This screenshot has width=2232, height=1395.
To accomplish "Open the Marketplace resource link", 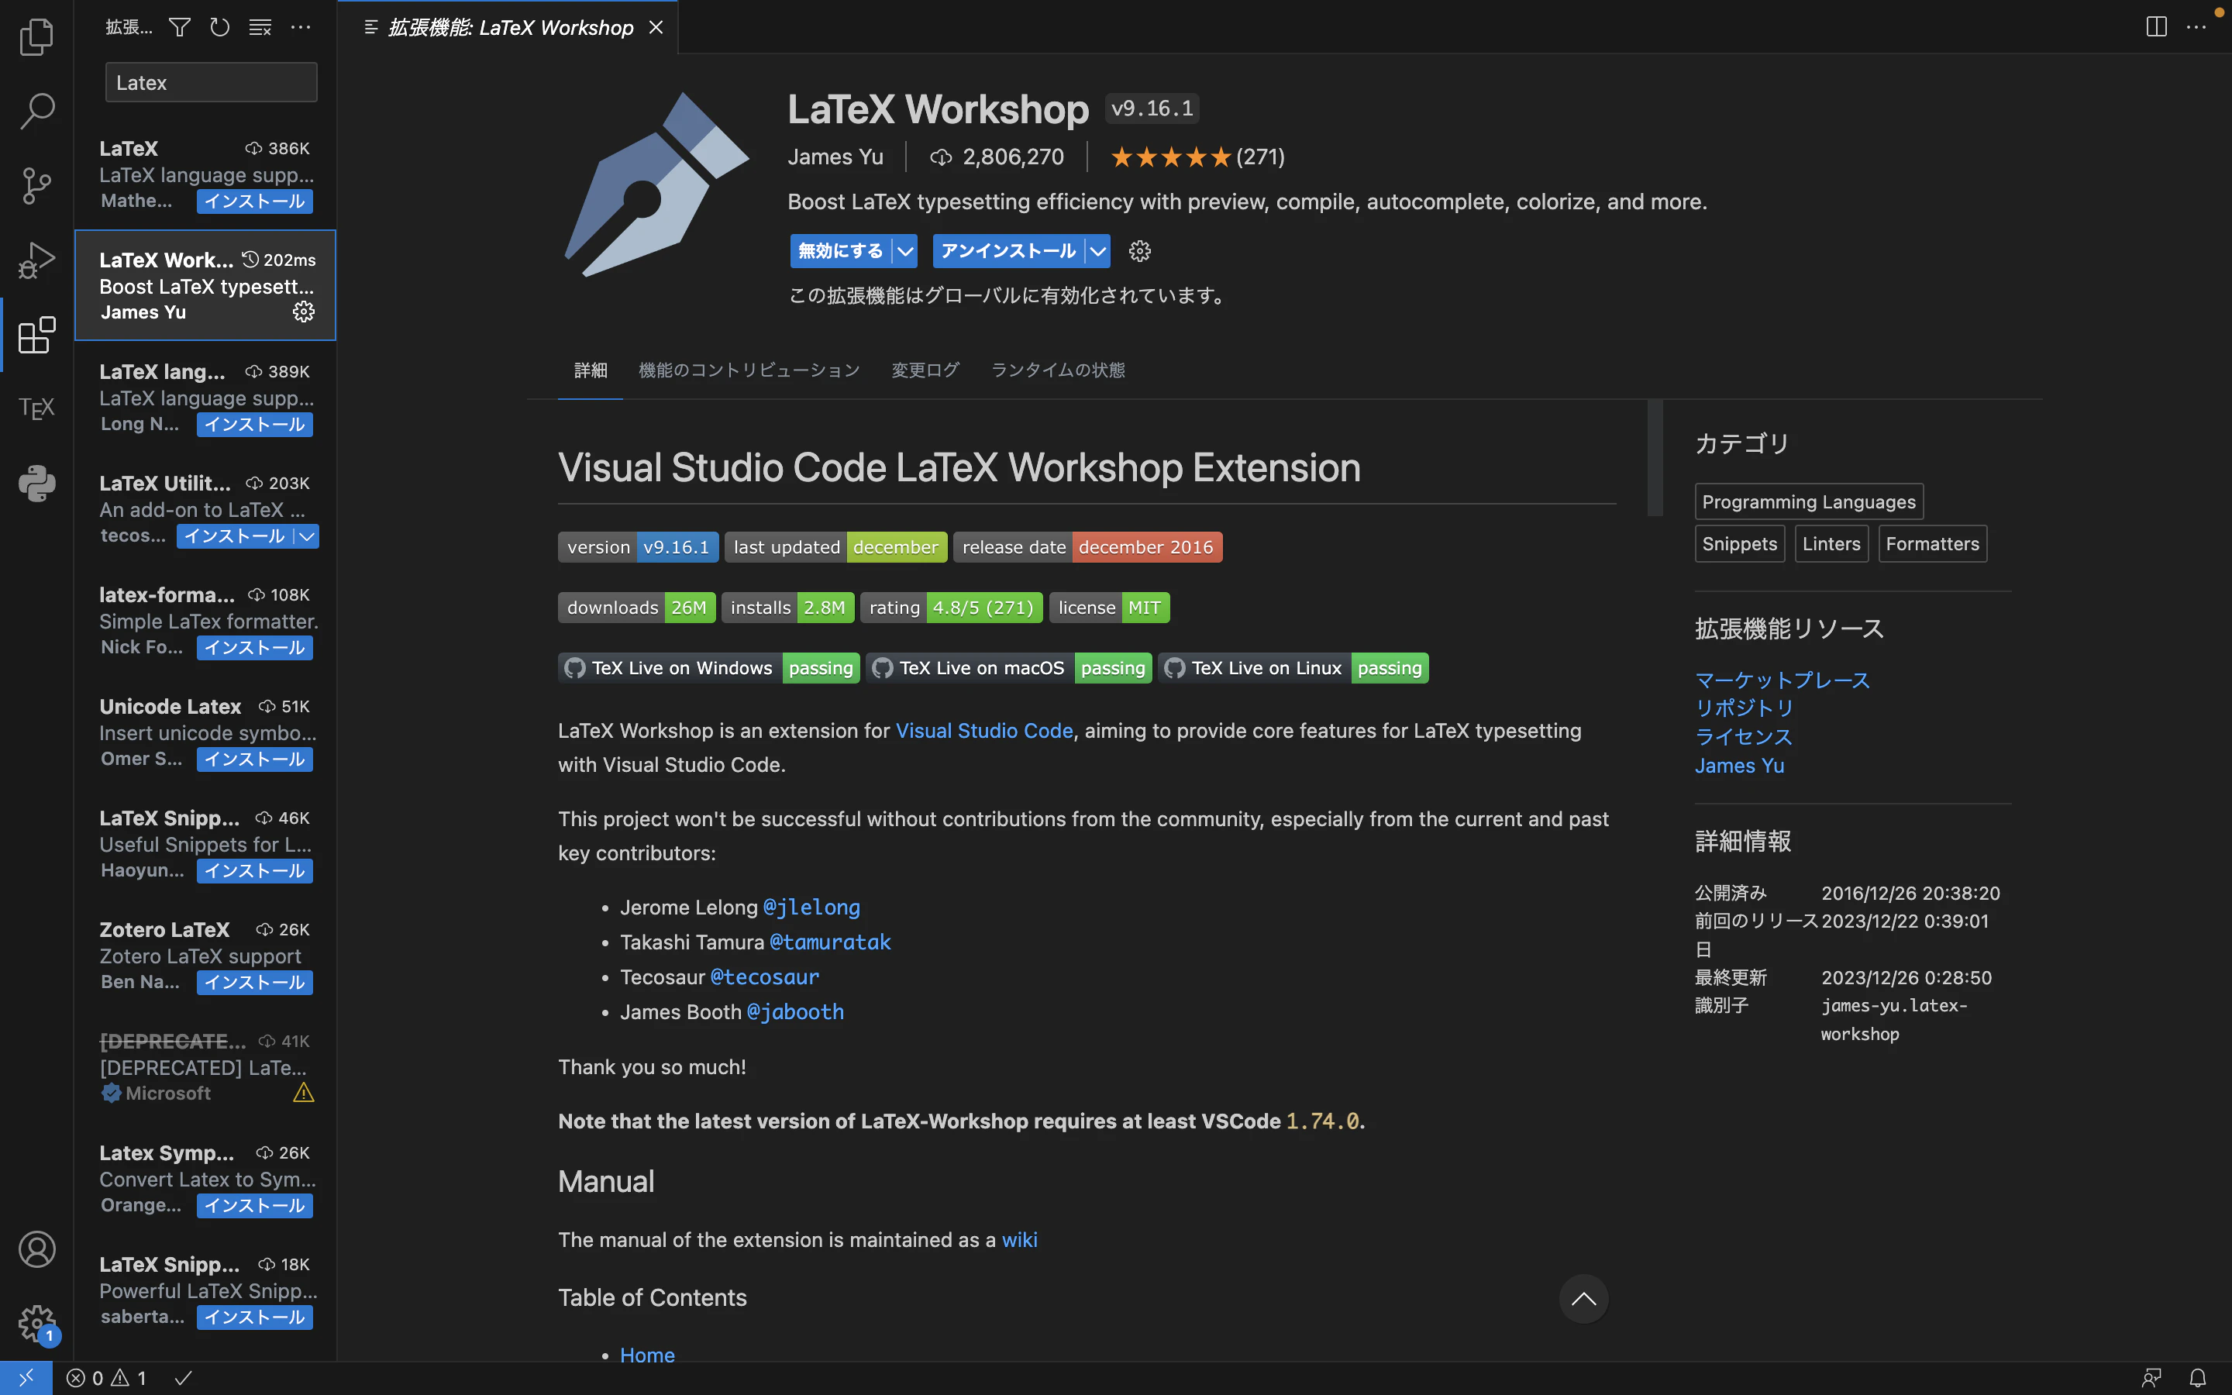I will (x=1782, y=680).
